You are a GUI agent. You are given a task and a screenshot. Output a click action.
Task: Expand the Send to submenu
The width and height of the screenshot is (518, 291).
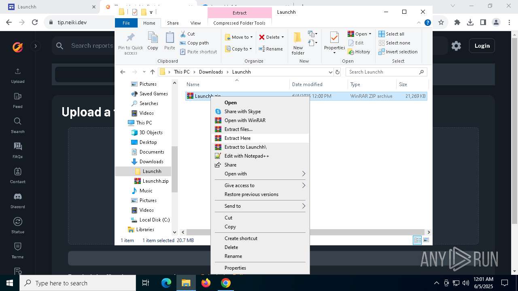point(260,206)
